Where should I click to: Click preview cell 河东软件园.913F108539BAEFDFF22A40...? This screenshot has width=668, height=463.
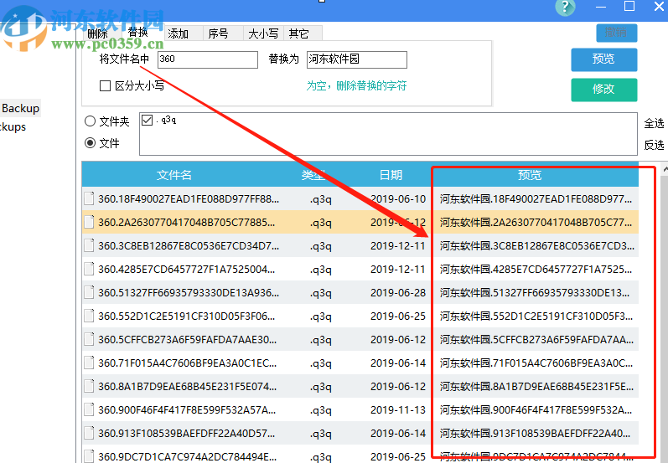pos(536,433)
